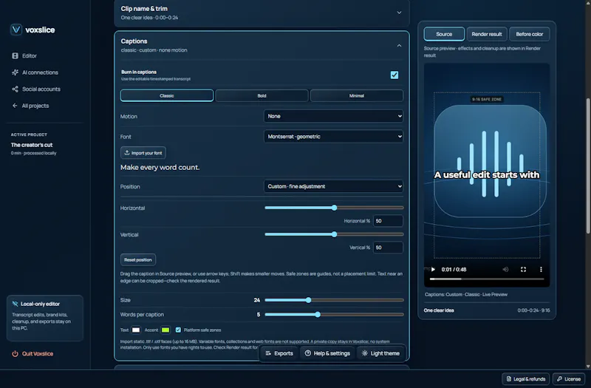This screenshot has height=388, width=591.
Task: Adjust the Horizontal position slider
Action: coord(334,208)
